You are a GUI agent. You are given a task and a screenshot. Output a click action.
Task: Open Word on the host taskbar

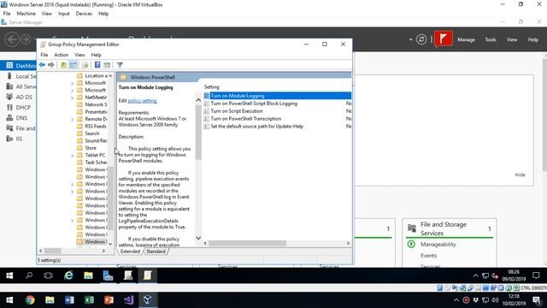click(69, 300)
